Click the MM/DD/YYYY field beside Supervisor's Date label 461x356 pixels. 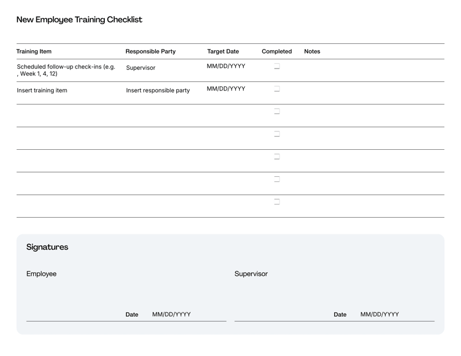tap(380, 315)
